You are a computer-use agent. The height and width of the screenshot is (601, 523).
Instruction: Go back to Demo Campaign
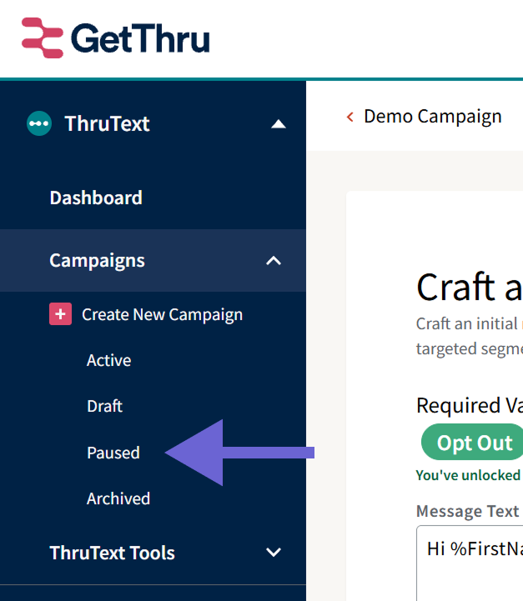tap(433, 117)
